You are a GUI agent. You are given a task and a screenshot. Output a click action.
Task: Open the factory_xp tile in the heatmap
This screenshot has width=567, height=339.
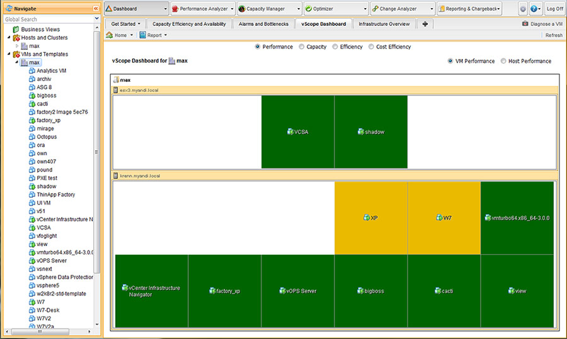[224, 291]
